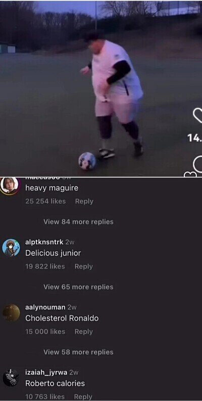View the 15 000 likes list

(45, 332)
